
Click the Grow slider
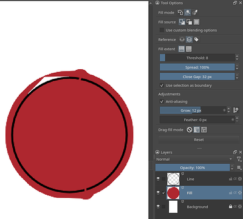(193, 110)
